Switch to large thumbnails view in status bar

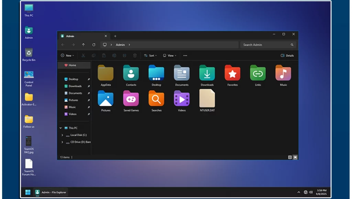click(x=295, y=157)
